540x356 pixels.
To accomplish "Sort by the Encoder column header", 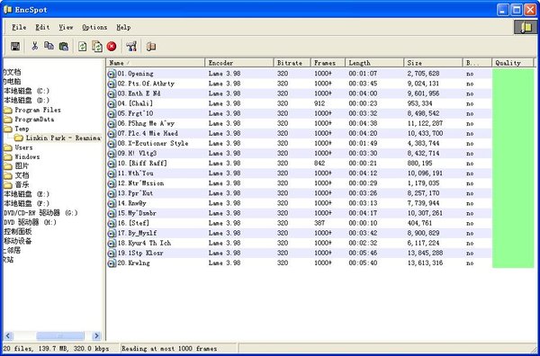I will pyautogui.click(x=239, y=63).
